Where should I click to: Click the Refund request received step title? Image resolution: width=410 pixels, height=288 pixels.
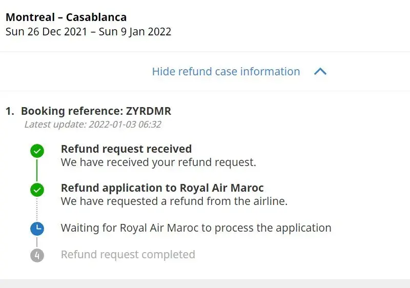click(x=126, y=149)
